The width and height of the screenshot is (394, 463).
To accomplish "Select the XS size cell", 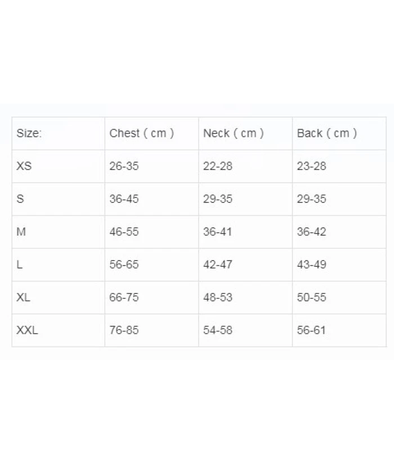I will [x=24, y=166].
